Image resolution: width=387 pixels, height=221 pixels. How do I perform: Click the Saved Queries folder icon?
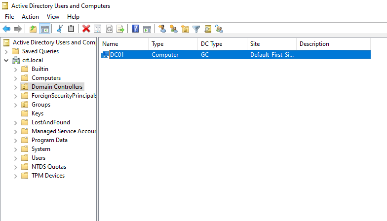click(16, 51)
